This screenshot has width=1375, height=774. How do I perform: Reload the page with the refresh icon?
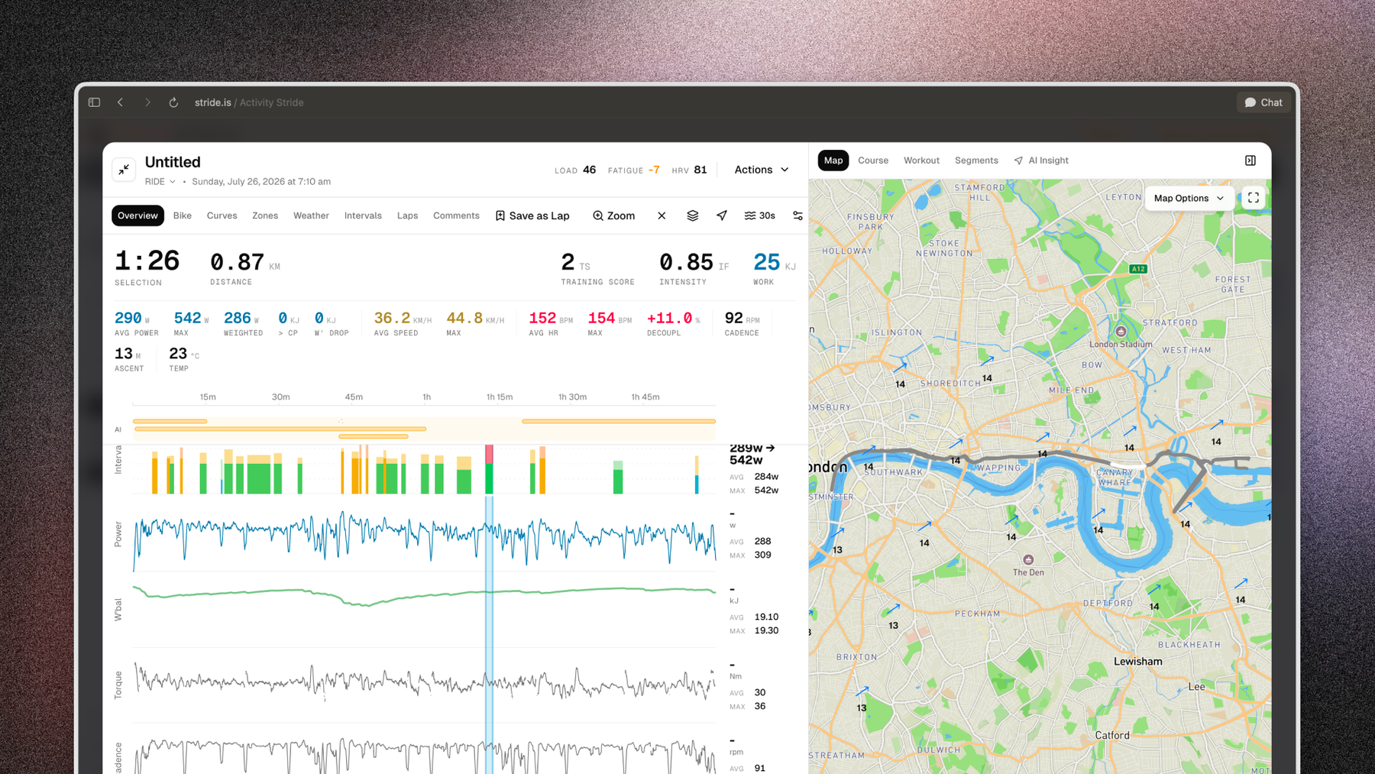[174, 102]
